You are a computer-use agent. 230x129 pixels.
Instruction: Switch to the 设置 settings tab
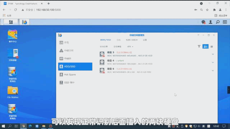click(145, 40)
